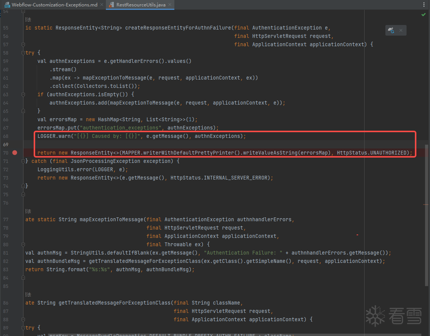The width and height of the screenshot is (430, 336).
Task: Click MAPPER.writerWithDefaultPrettyPrinter on line 70
Action: (178, 153)
